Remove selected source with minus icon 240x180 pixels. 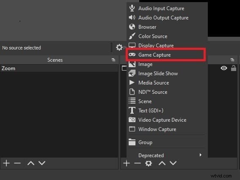pos(137,163)
